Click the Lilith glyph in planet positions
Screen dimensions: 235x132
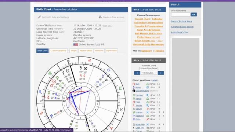[134, 128]
